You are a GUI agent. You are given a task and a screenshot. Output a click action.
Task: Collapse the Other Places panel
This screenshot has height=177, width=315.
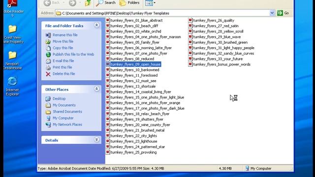[96, 89]
